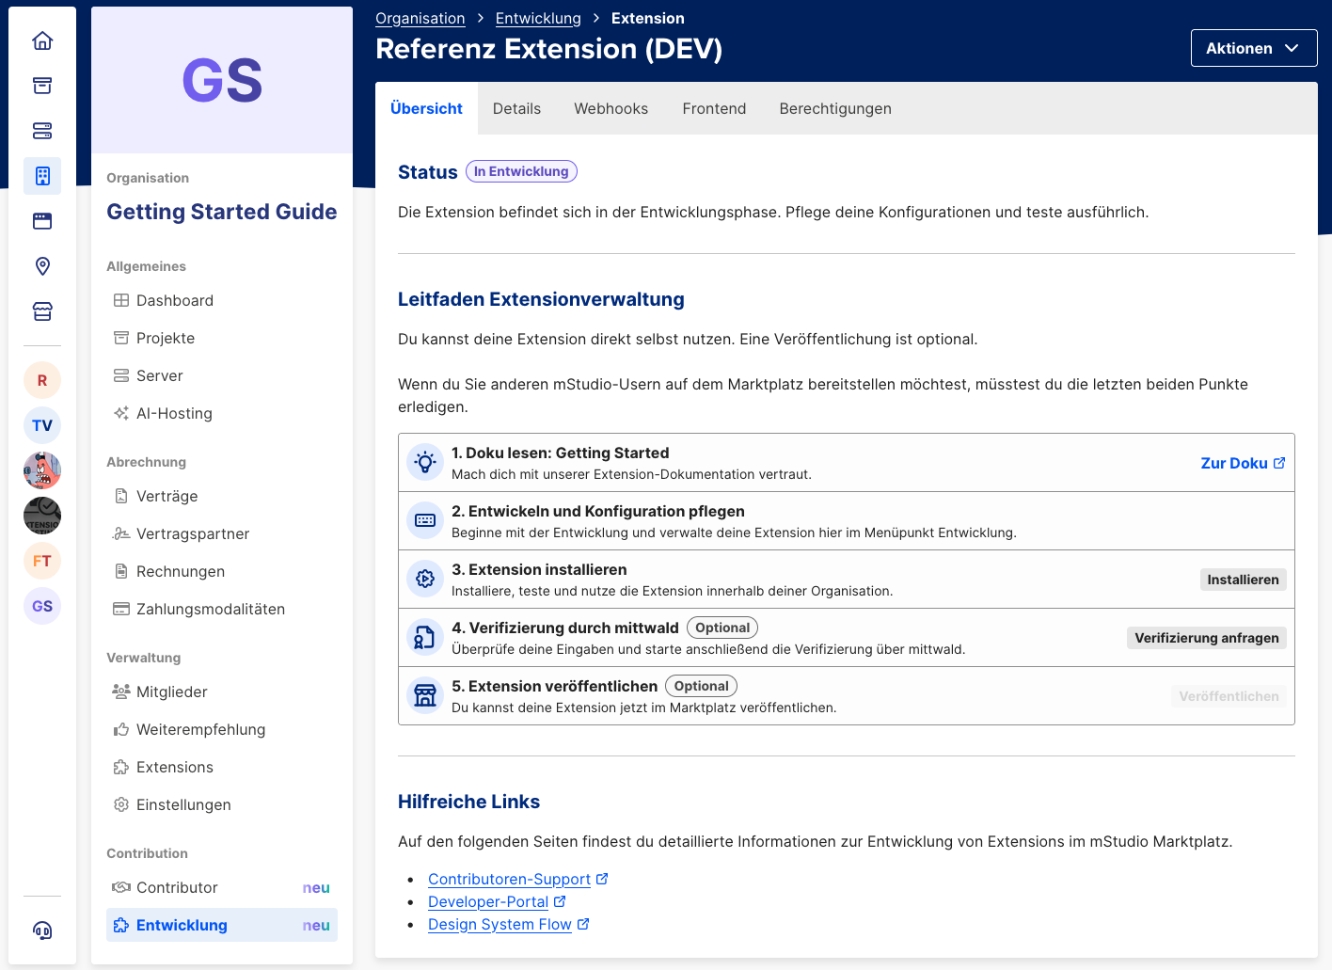Open the Developer-Portal link
The height and width of the screenshot is (970, 1332).
(489, 901)
